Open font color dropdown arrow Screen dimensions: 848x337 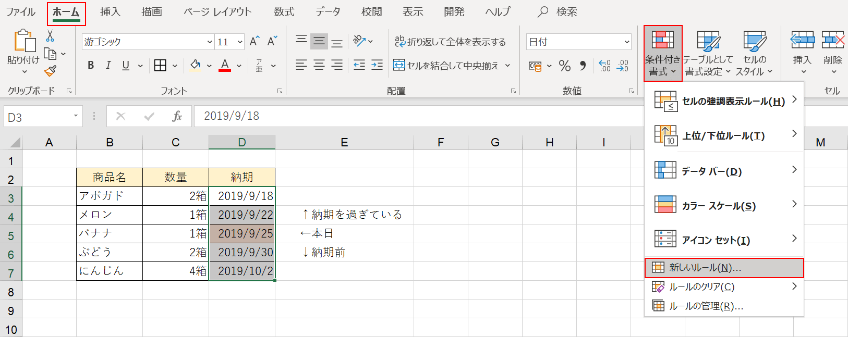pyautogui.click(x=239, y=66)
